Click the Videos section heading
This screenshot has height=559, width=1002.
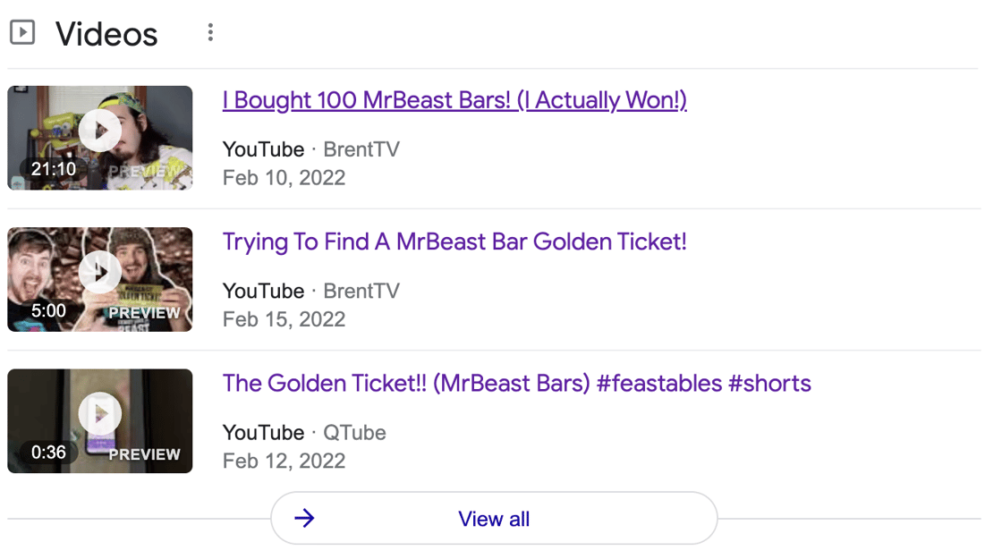point(106,34)
